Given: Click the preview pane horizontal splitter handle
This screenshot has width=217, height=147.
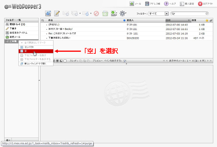Looking at the screenshot, I should [x=126, y=64].
